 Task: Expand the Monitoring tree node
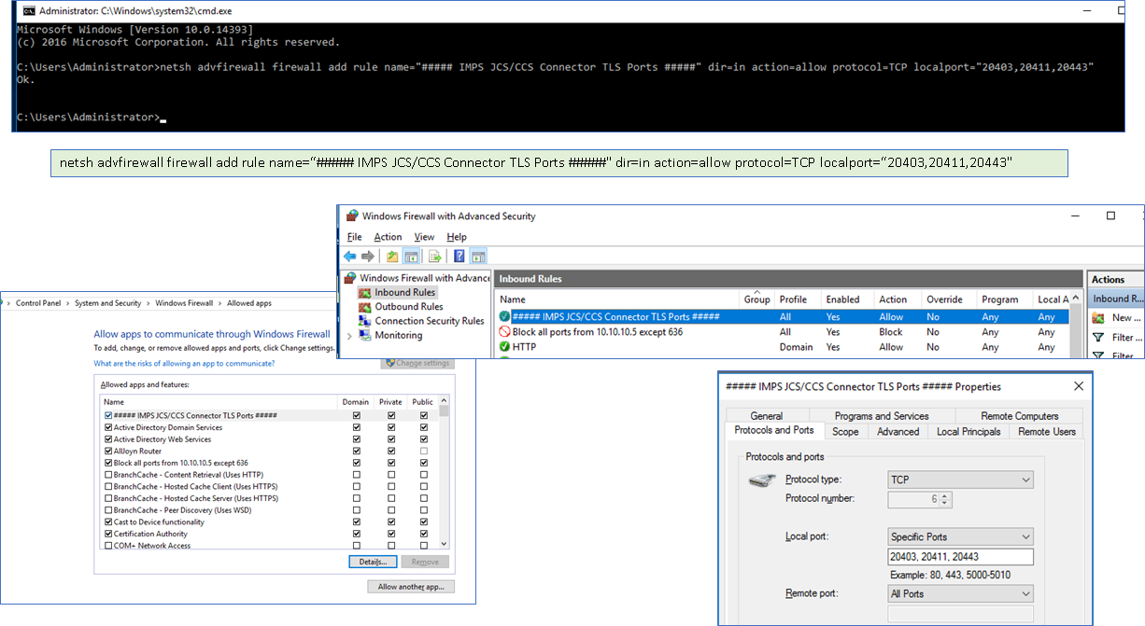(349, 335)
